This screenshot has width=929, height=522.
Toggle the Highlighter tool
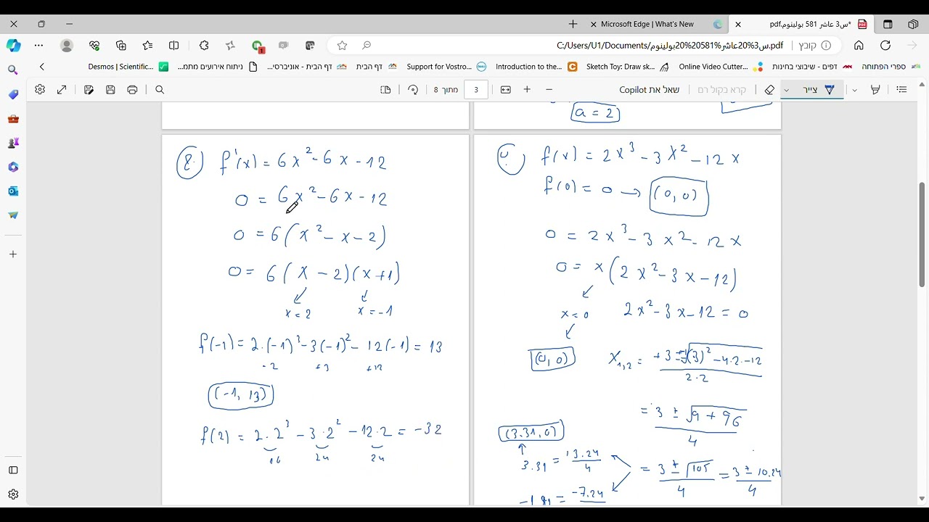(x=875, y=90)
